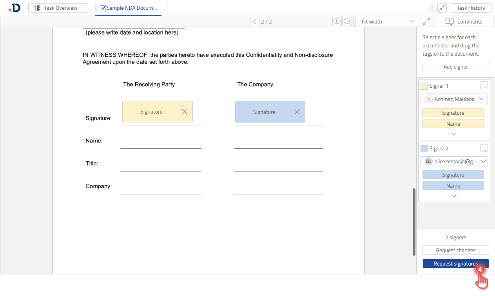Expand more tags under Signer 1
The width and height of the screenshot is (495, 296).
pyautogui.click(x=454, y=134)
